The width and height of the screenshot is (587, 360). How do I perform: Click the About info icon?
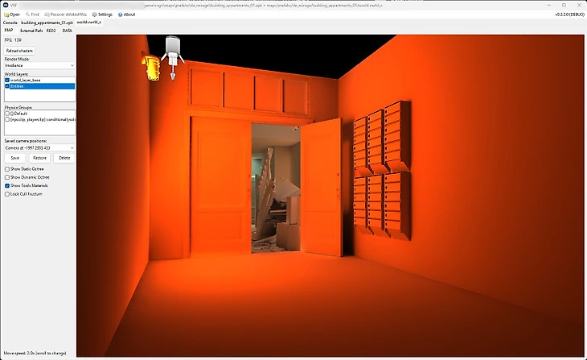point(121,14)
